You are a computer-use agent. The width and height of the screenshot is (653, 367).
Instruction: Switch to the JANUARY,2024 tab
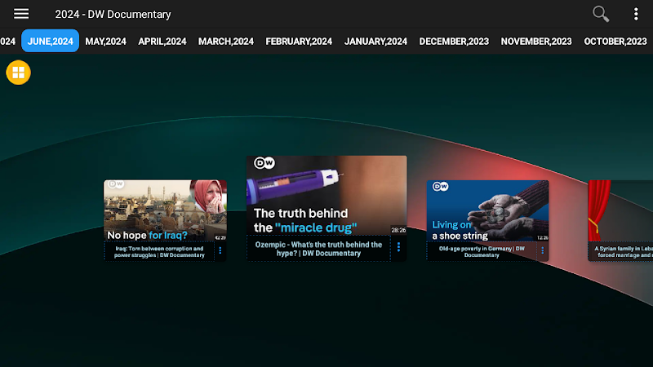(375, 42)
